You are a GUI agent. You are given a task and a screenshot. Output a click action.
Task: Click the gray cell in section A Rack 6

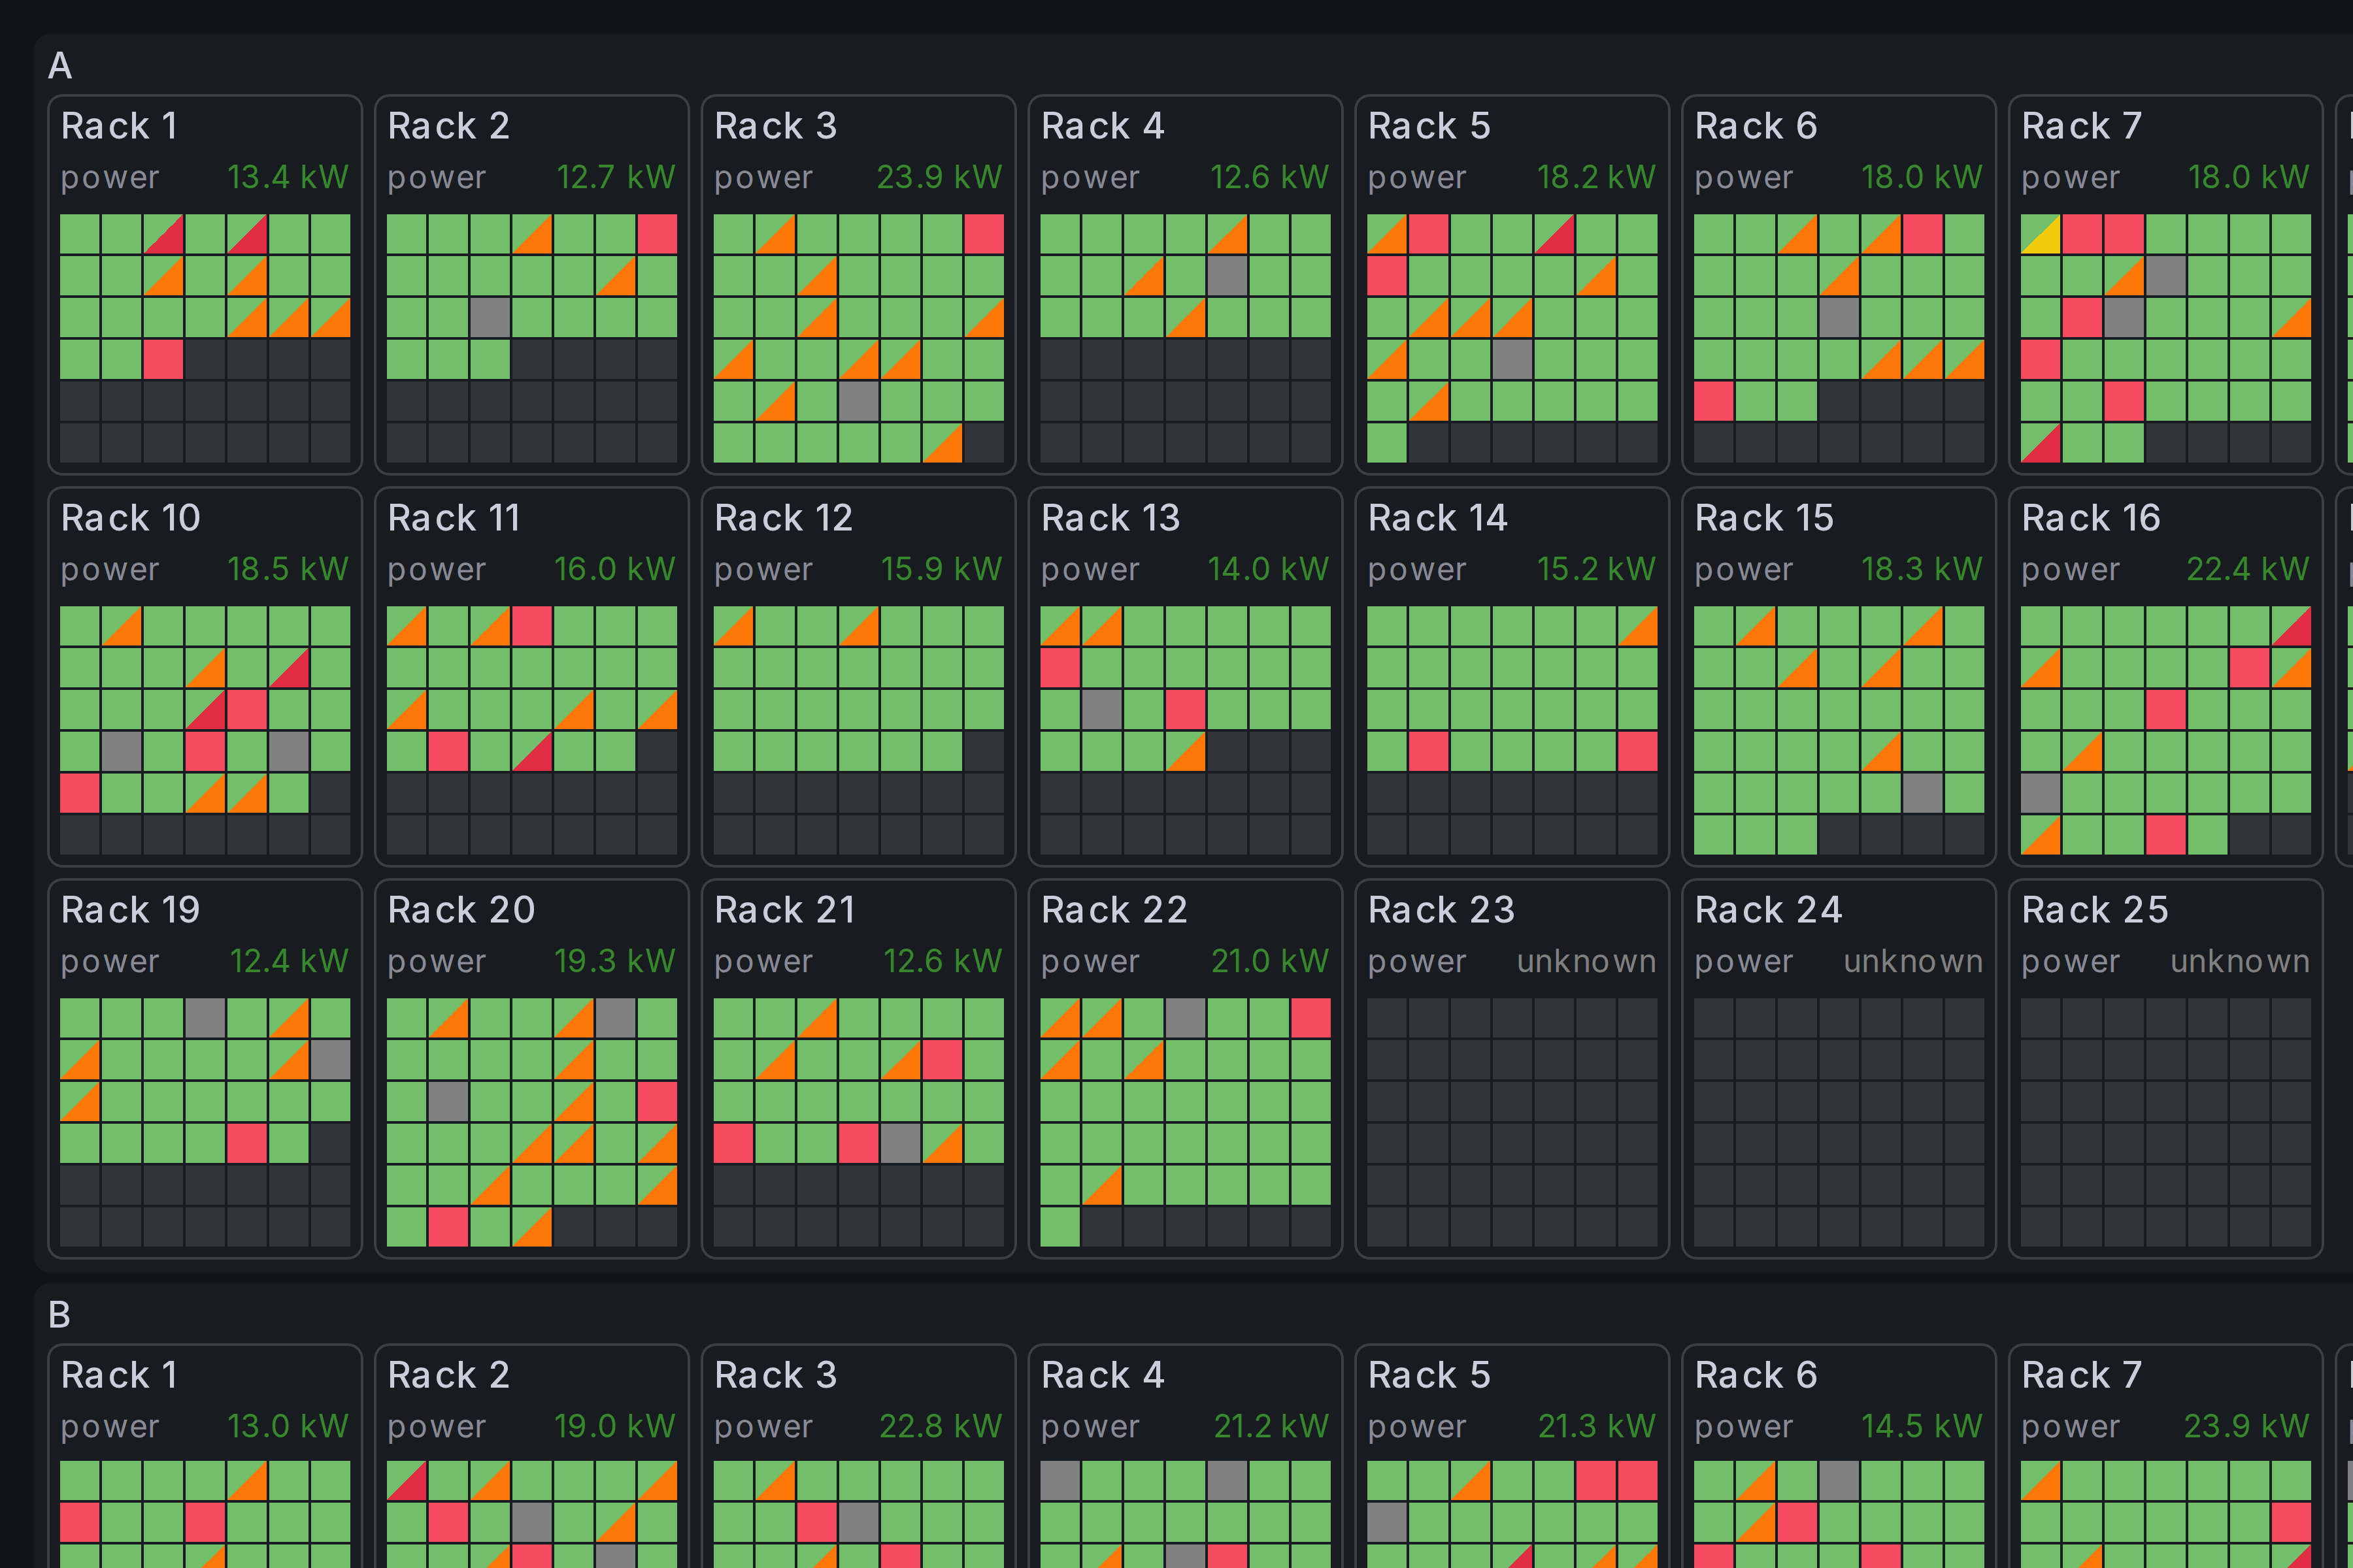[x=1839, y=318]
